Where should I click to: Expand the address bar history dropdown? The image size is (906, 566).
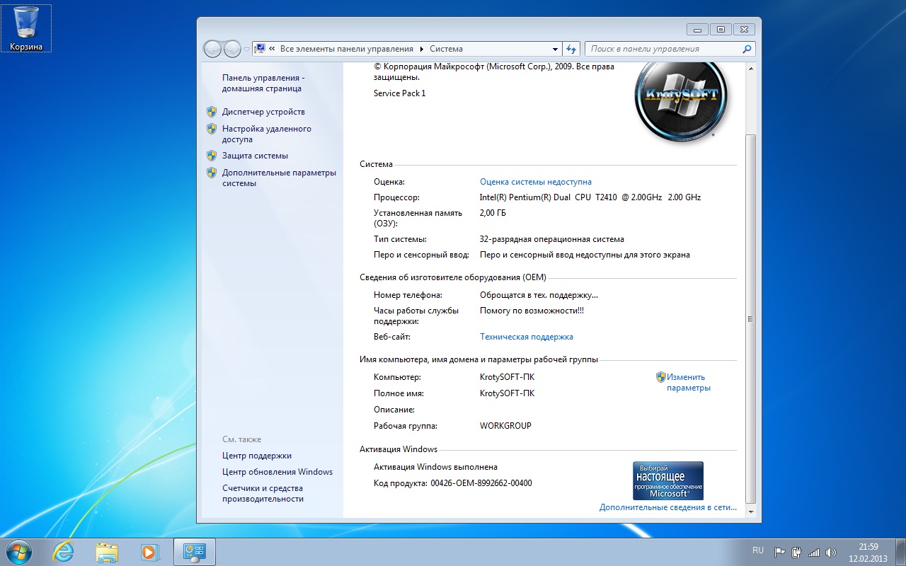555,50
